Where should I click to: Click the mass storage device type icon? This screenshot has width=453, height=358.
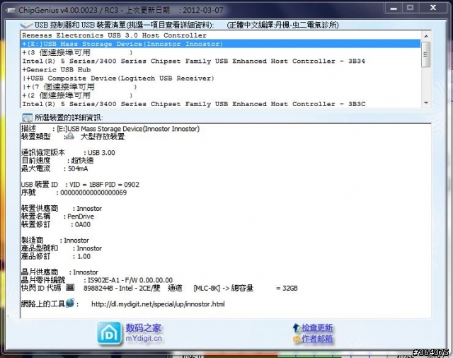pyautogui.click(x=69, y=137)
